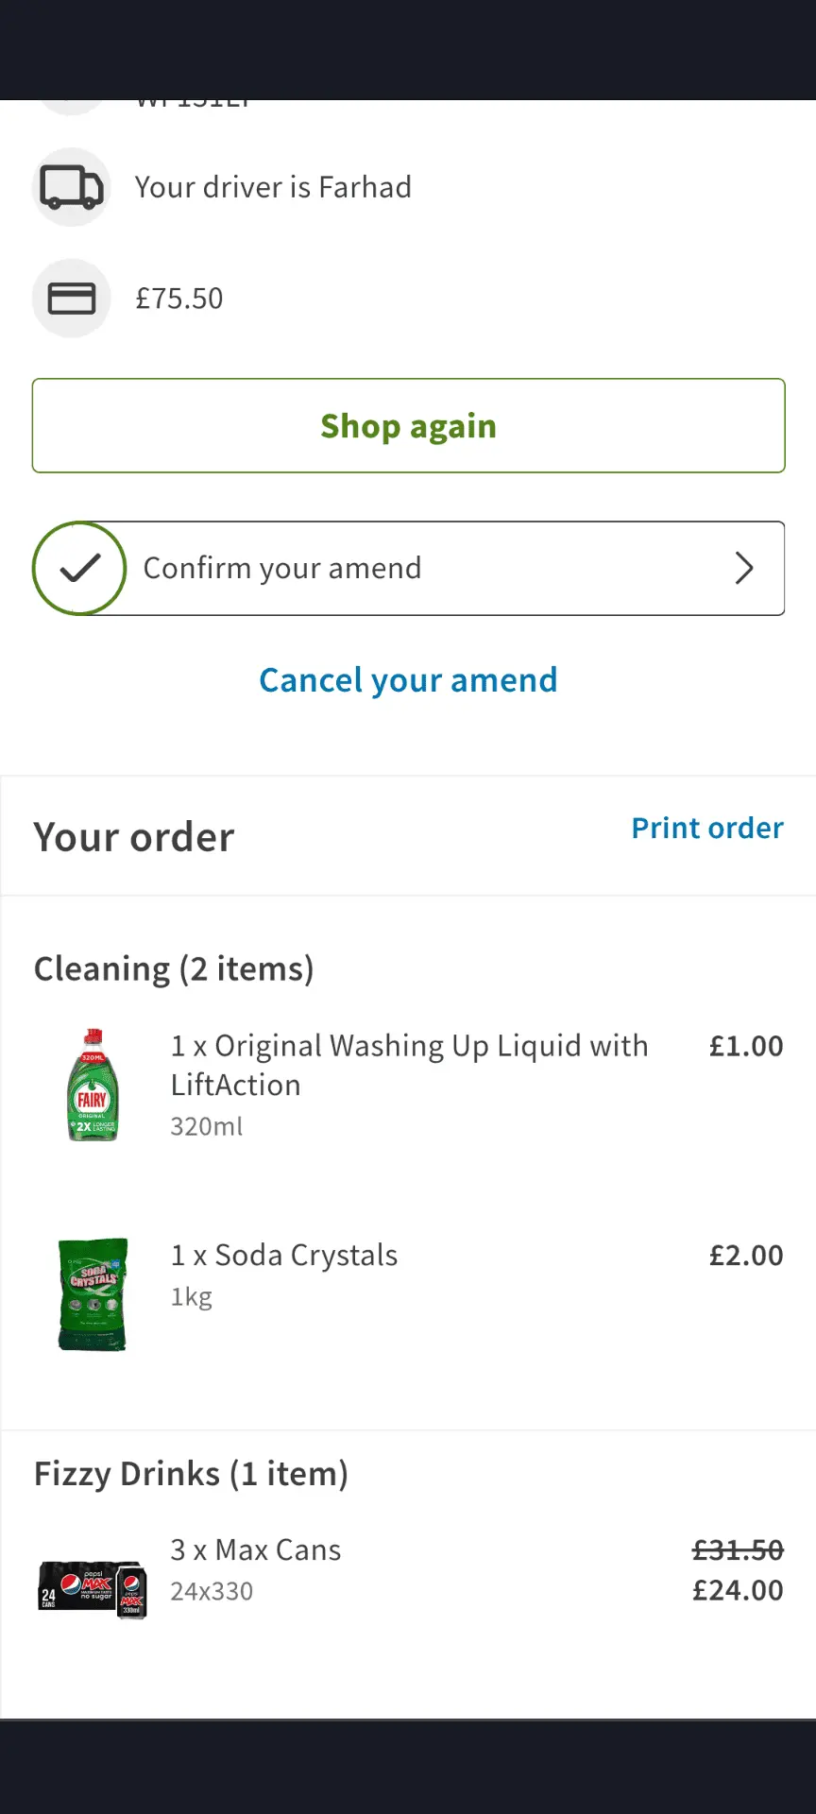Click the Fizzy Drinks (1 item) heading
816x1814 pixels.
click(x=191, y=1474)
